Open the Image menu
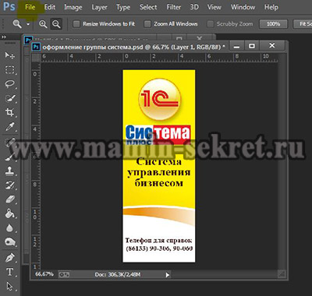The width and height of the screenshot is (312, 296). [x=73, y=7]
